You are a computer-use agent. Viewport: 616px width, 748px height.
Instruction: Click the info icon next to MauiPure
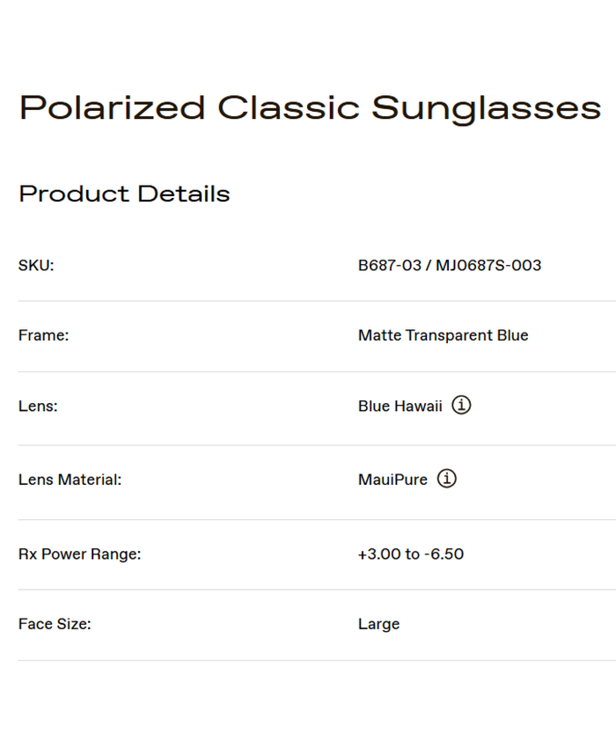point(447,480)
